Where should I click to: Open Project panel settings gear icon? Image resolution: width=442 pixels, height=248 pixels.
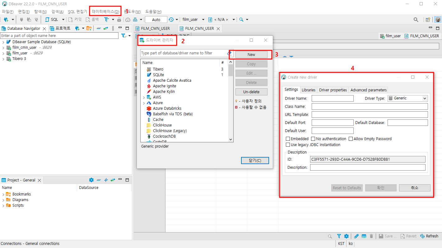click(91, 180)
